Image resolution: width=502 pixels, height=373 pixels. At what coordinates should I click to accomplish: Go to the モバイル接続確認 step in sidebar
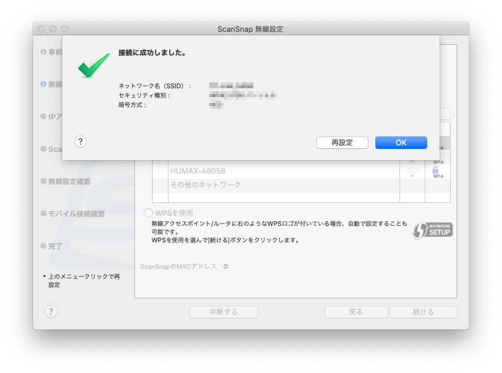tap(72, 214)
